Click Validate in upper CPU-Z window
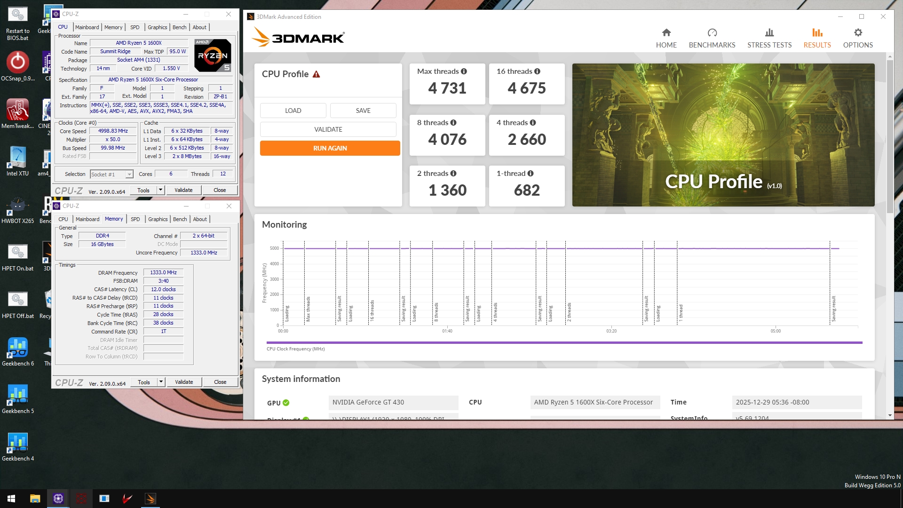 [183, 190]
